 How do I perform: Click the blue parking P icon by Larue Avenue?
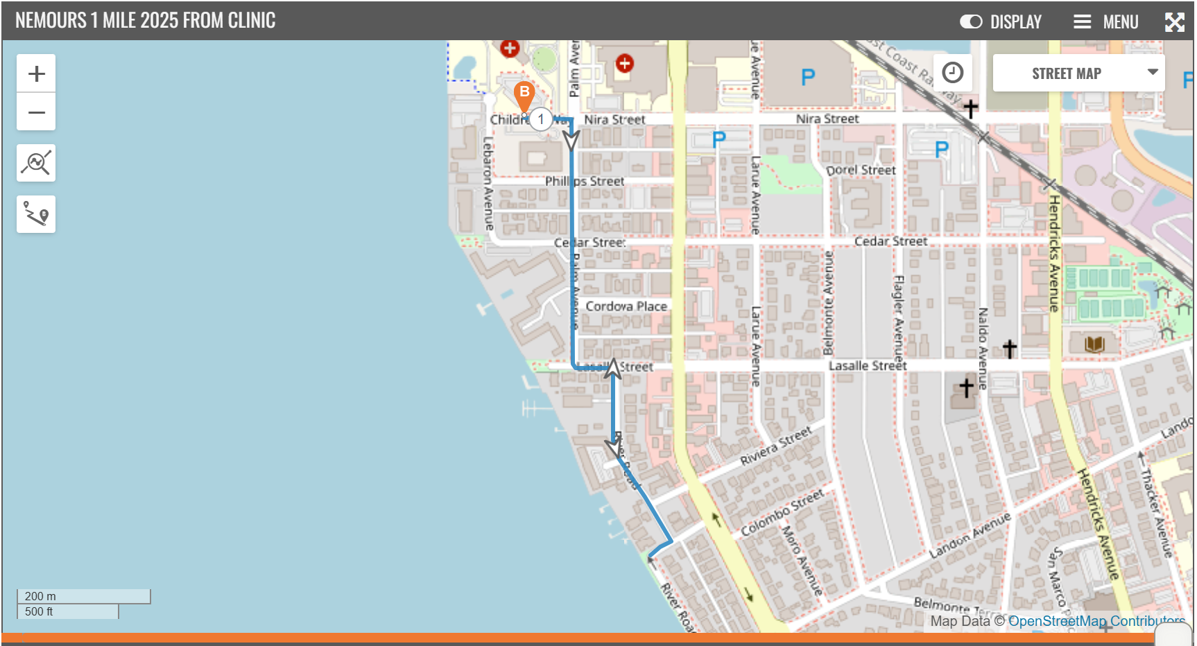click(x=718, y=140)
